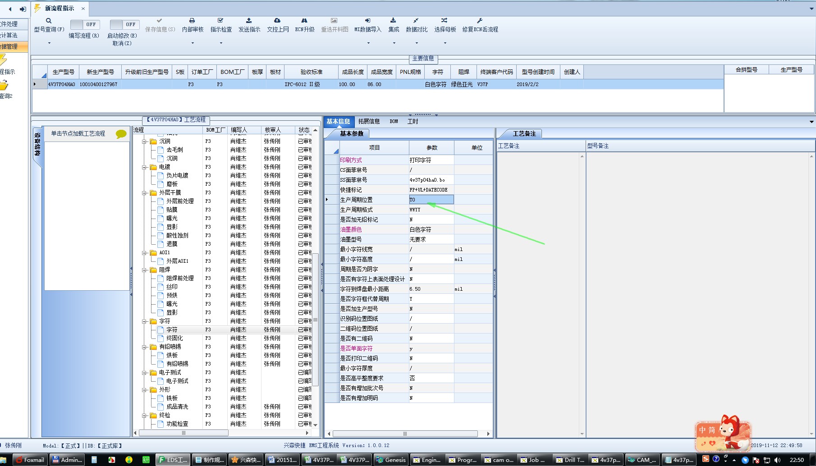The height and width of the screenshot is (466, 816).
Task: Click the ECN升级 icon
Action: pos(304,21)
